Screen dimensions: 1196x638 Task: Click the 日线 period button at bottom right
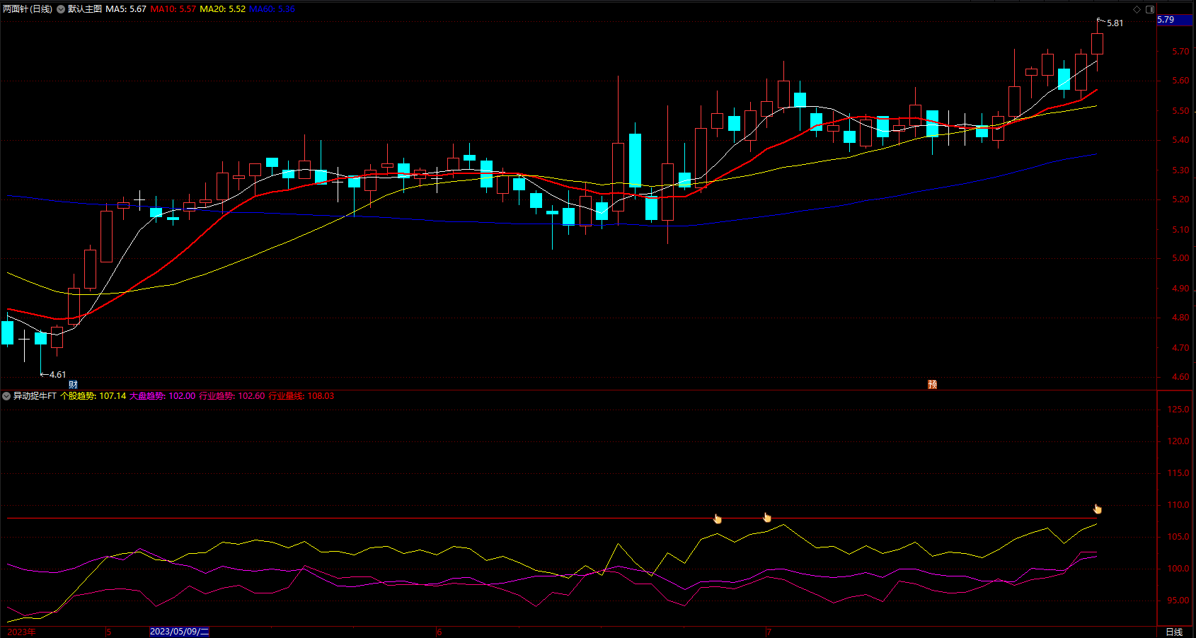pyautogui.click(x=1174, y=632)
